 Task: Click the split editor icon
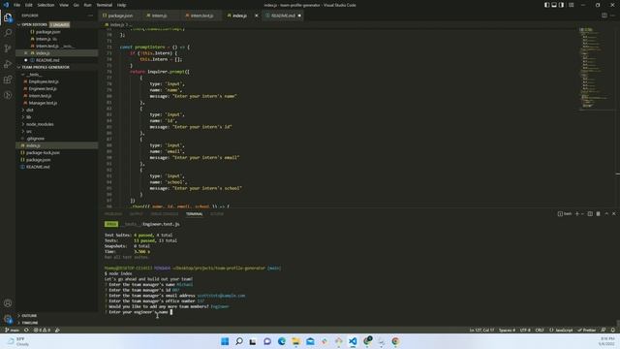[604, 16]
